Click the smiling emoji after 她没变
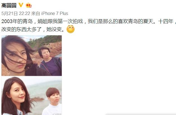The width and height of the screenshot is (176, 115). pos(71,29)
